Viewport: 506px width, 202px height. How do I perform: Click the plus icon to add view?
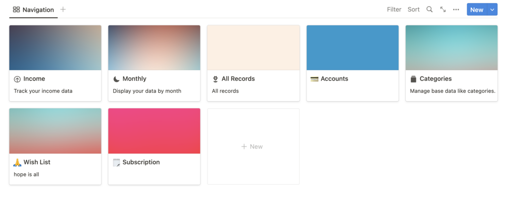point(63,10)
